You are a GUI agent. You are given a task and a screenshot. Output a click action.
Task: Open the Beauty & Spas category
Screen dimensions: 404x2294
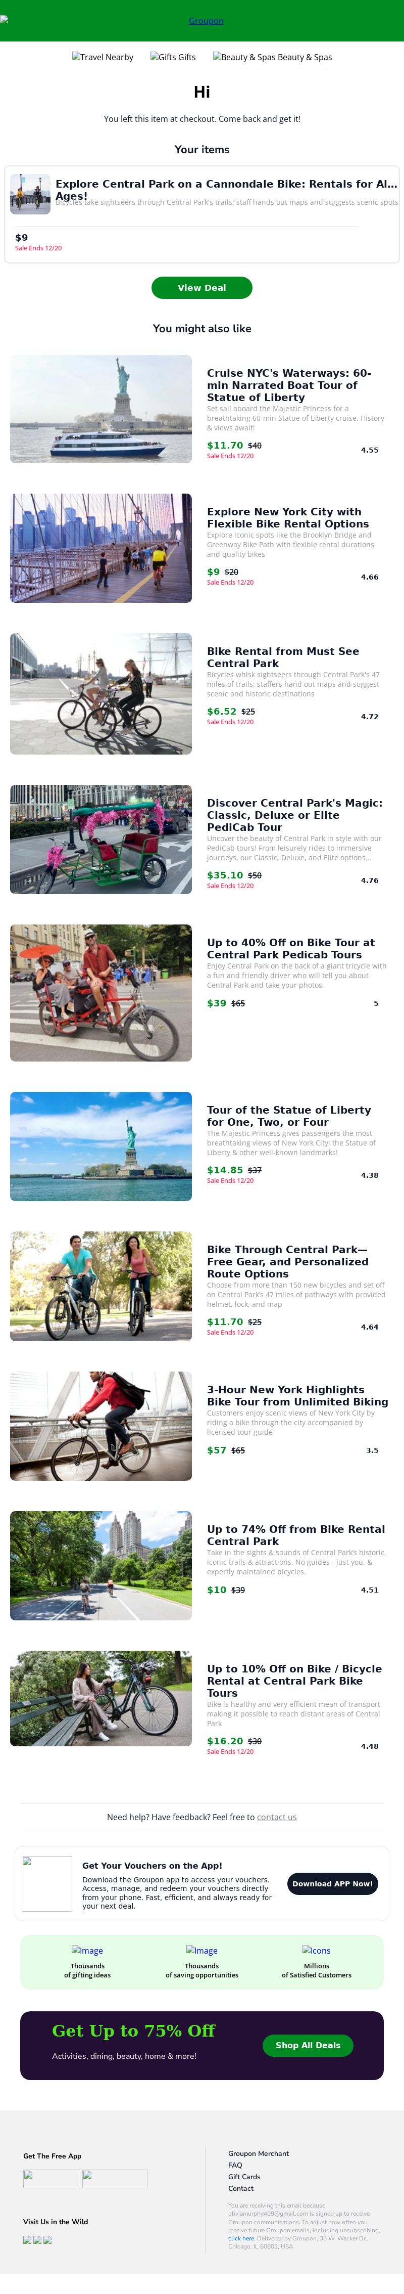coord(272,57)
